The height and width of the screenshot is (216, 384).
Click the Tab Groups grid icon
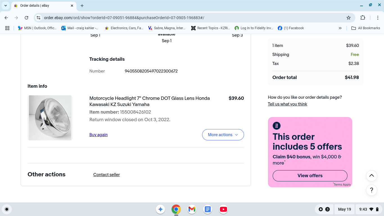(x=7, y=28)
